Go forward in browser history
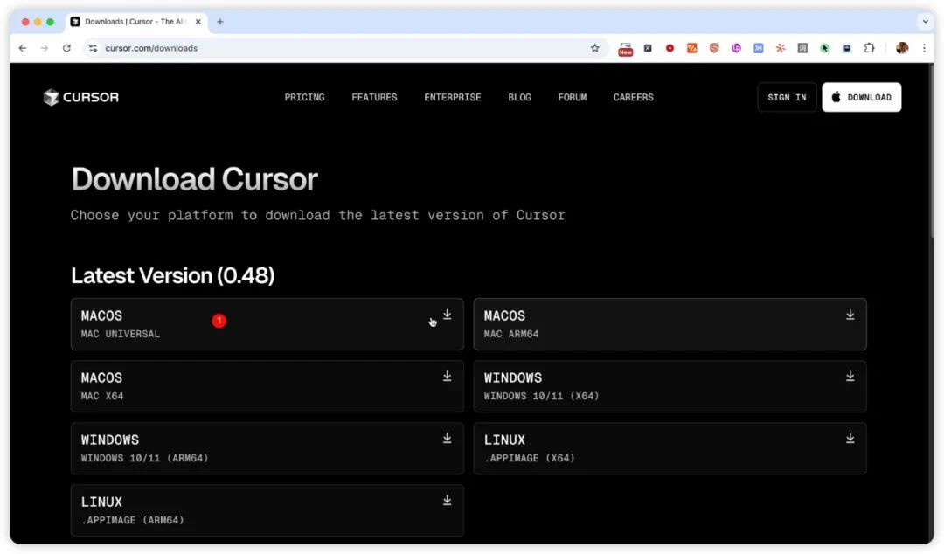This screenshot has height=554, width=944. pyautogui.click(x=45, y=48)
